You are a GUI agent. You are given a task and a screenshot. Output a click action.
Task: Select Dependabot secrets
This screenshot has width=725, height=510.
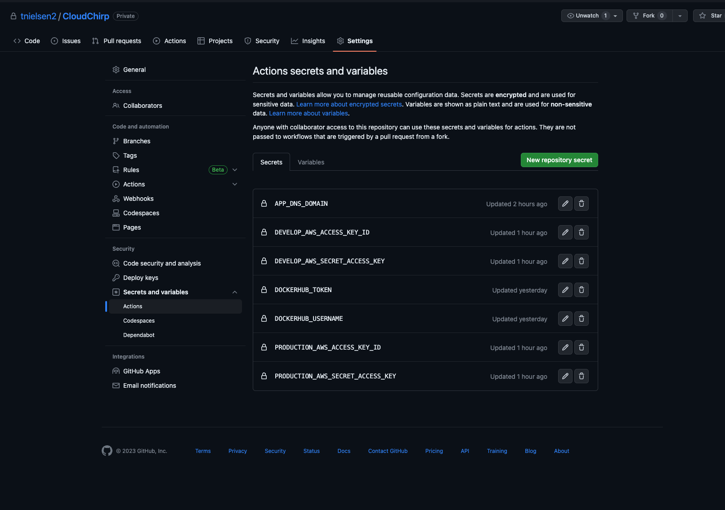(175, 335)
